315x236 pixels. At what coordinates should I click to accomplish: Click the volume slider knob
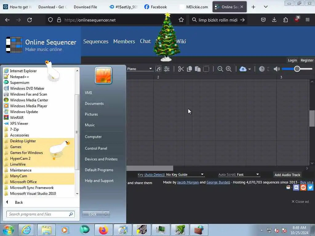click(297, 69)
